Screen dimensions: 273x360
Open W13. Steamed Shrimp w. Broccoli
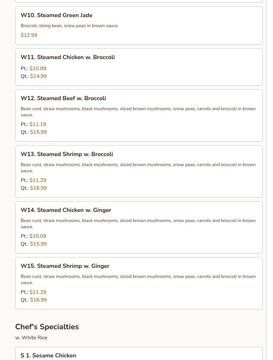tap(67, 154)
